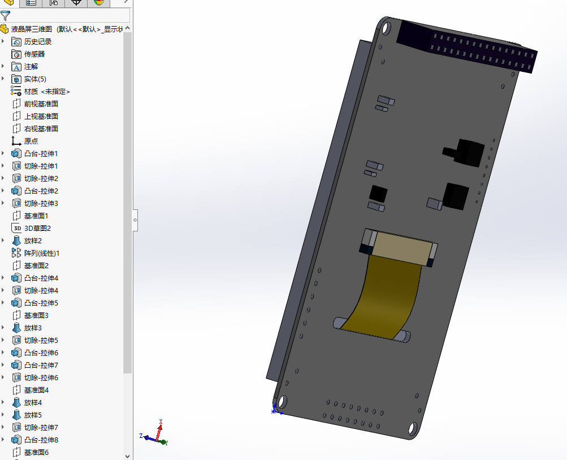This screenshot has width=567, height=460.
Task: Click the 切除-拉伸3 cut feature
Action: click(x=41, y=204)
